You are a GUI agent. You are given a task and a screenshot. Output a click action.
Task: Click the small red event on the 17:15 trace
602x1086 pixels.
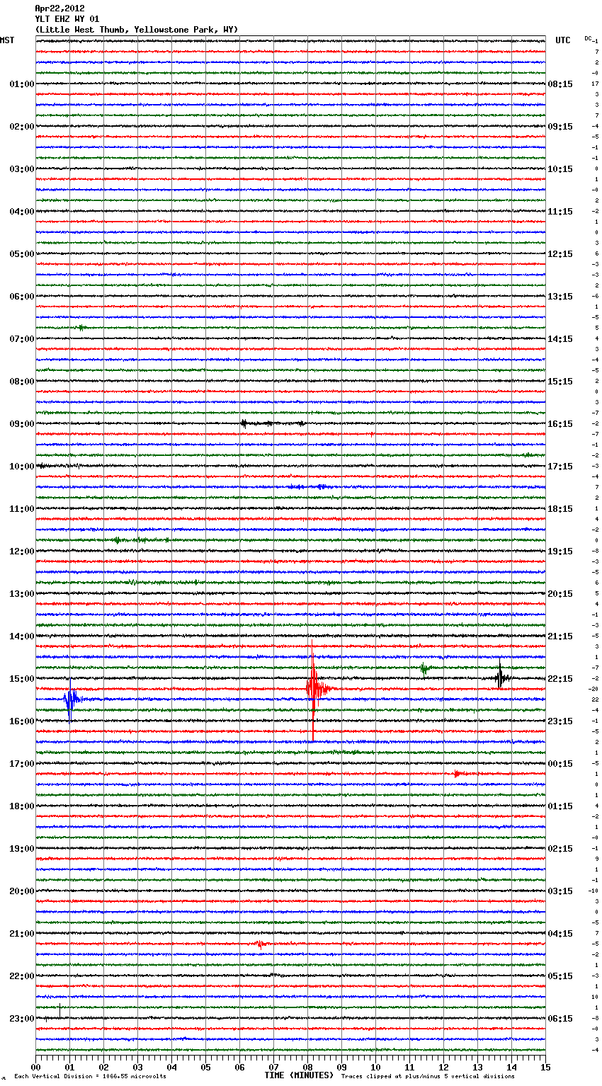point(458,774)
